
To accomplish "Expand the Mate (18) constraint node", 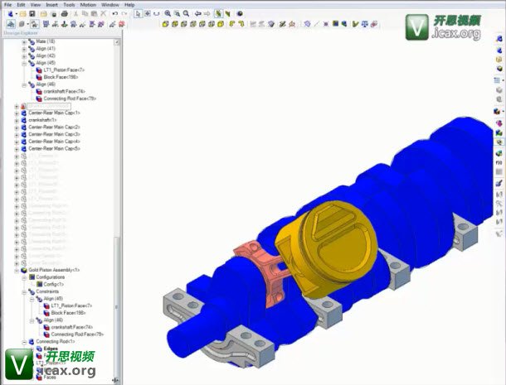I will pos(24,42).
